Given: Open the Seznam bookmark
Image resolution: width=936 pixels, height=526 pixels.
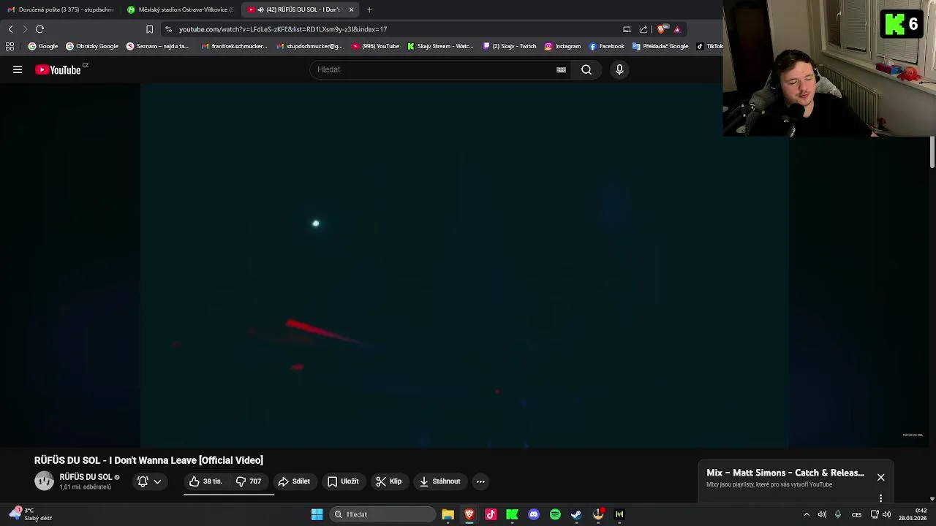Looking at the screenshot, I should click(x=158, y=46).
